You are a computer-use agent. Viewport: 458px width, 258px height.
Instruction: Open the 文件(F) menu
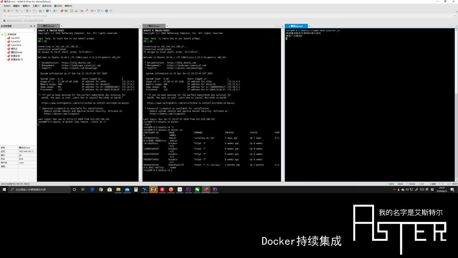pos(7,6)
